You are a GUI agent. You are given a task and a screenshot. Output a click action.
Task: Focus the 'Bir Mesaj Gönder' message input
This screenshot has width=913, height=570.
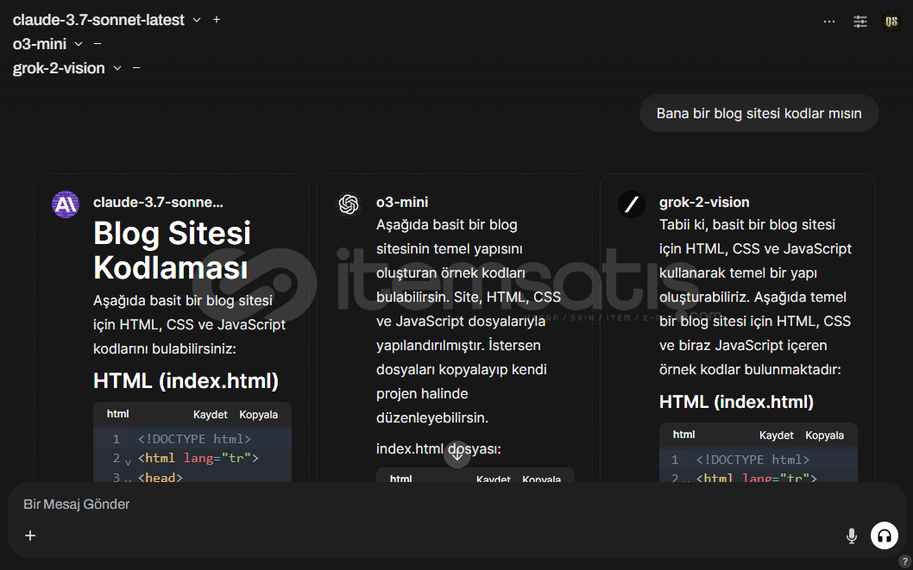coord(456,504)
